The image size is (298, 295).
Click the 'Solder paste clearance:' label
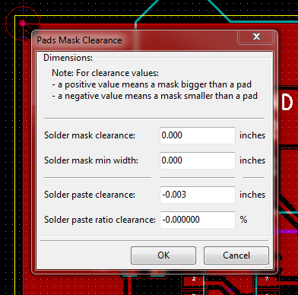point(90,195)
